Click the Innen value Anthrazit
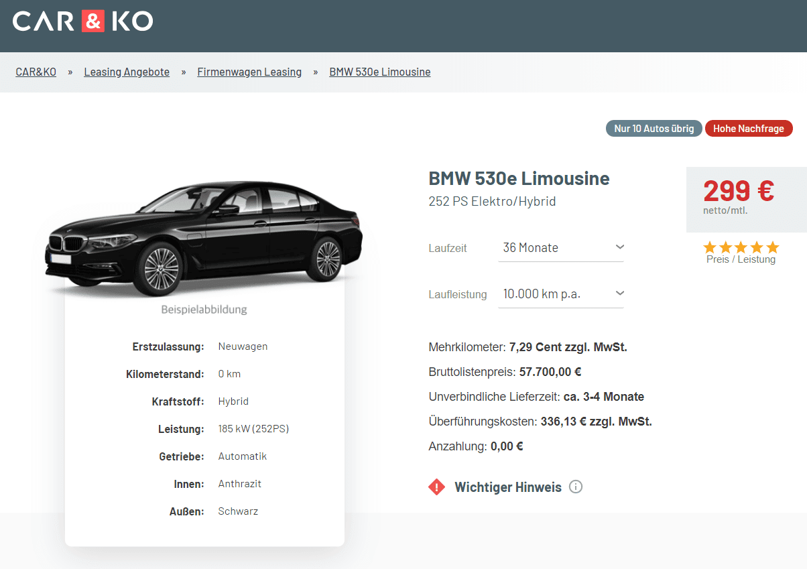Viewport: 807px width, 569px height. pos(240,484)
